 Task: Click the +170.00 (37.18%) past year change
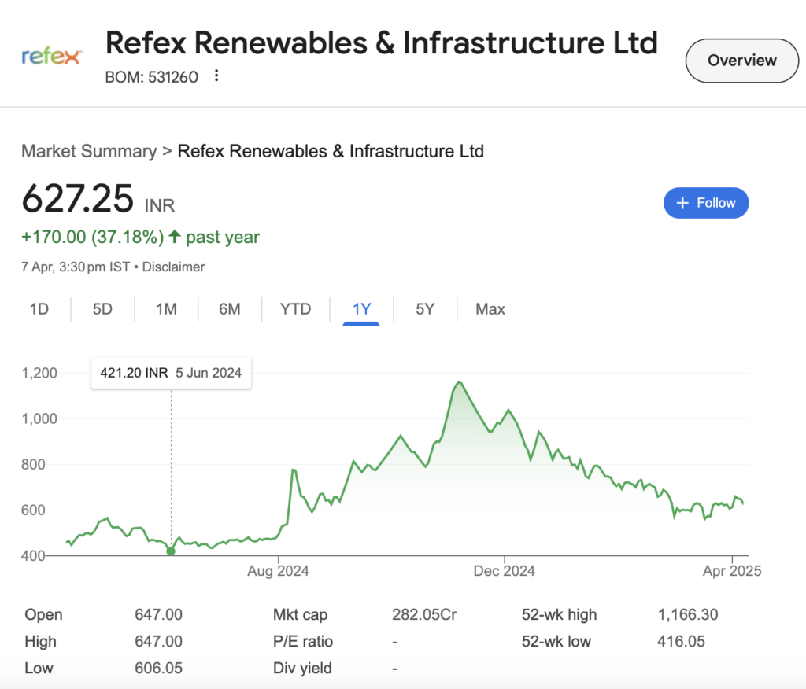[x=140, y=238]
